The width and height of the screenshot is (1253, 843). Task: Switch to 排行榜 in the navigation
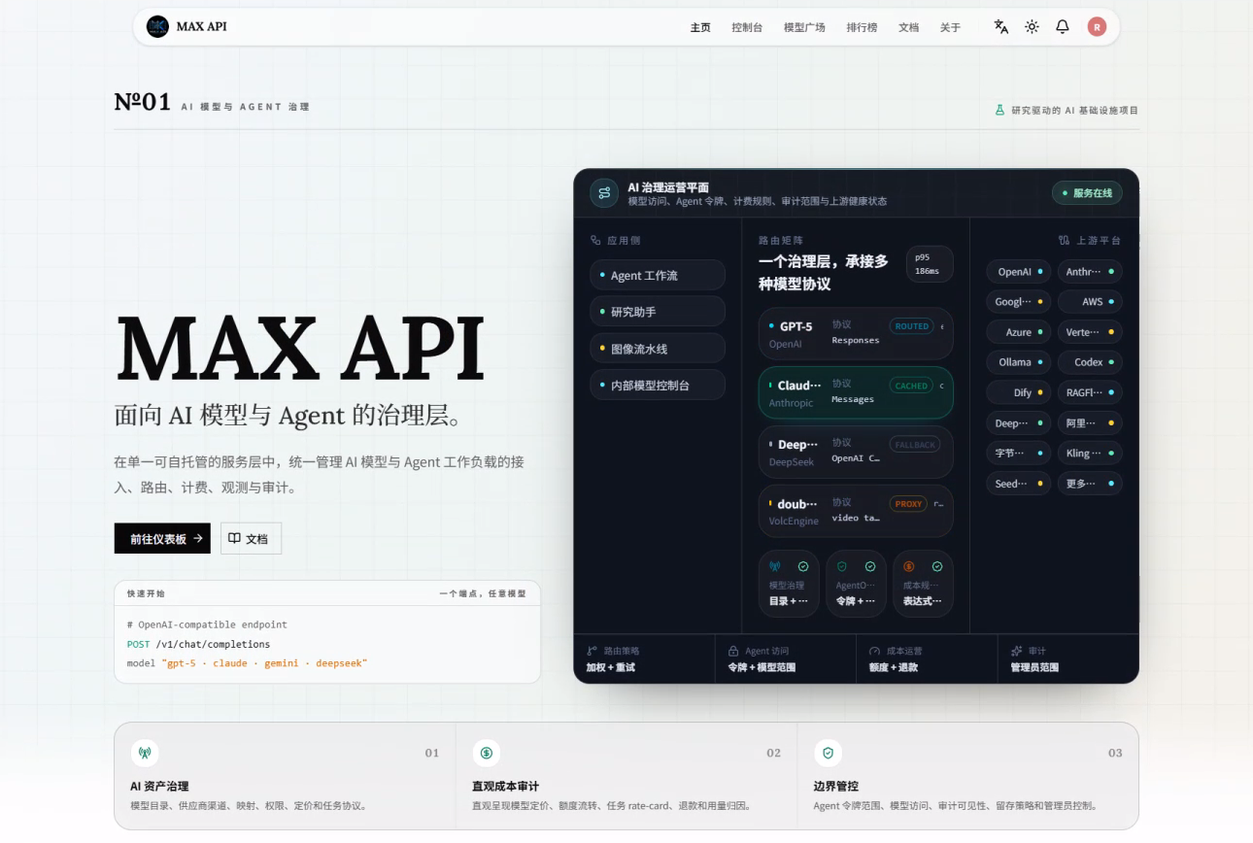pos(862,27)
